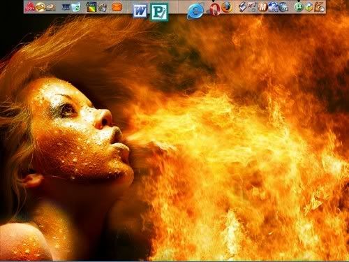Image resolution: width=349 pixels, height=262 pixels.
Task: Launch Mozilla Firefox from the dock
Action: coord(227,7)
